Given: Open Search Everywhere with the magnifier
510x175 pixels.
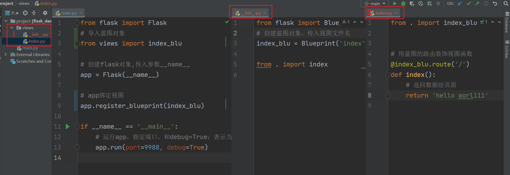Looking at the screenshot, I should [x=506, y=3].
